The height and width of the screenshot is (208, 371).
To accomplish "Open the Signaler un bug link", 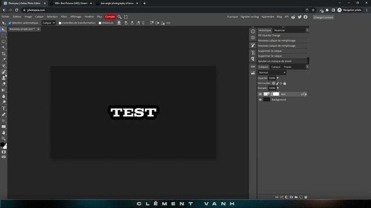I will tap(250, 17).
